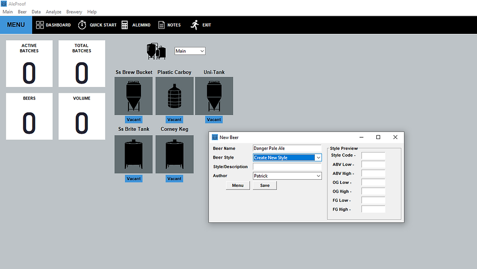This screenshot has width=477, height=269.
Task: Click the Quick Start stopwatch icon
Action: 82,25
